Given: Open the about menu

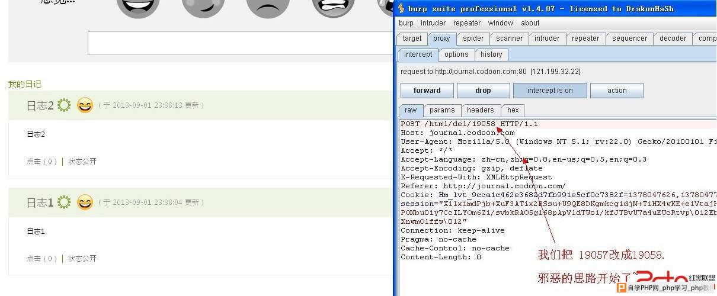Looking at the screenshot, I should click(530, 23).
